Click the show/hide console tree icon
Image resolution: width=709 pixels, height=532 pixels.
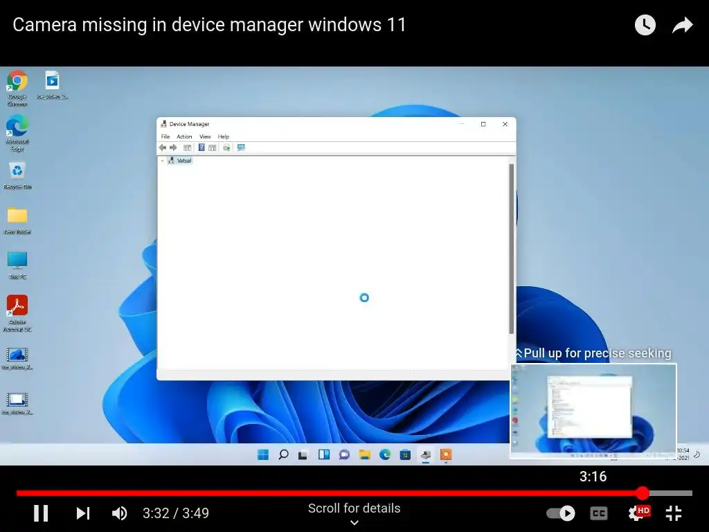[187, 148]
